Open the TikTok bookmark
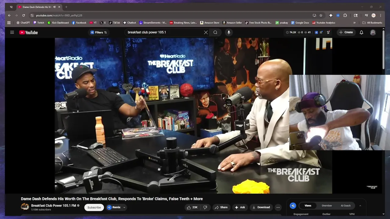The height and width of the screenshot is (219, 390). click(x=114, y=23)
